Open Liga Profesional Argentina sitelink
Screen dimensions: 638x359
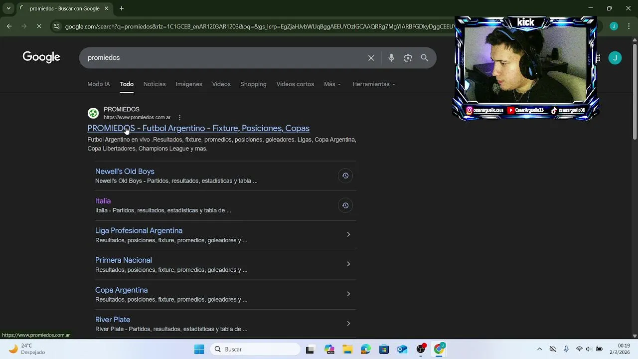coord(139,231)
